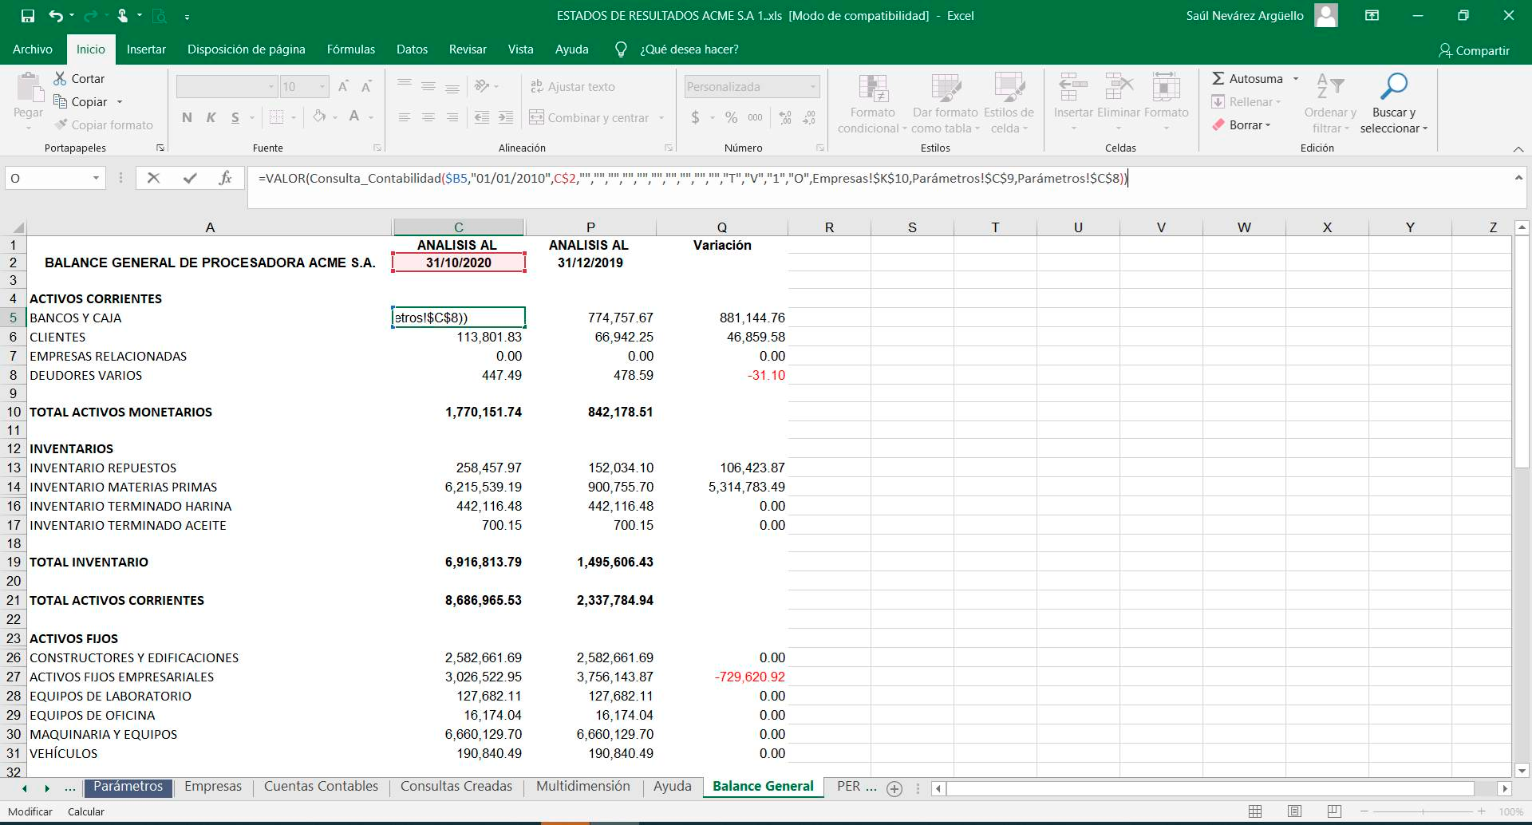Switch to the Insertar ribbon tab
The image size is (1532, 825).
point(146,49)
